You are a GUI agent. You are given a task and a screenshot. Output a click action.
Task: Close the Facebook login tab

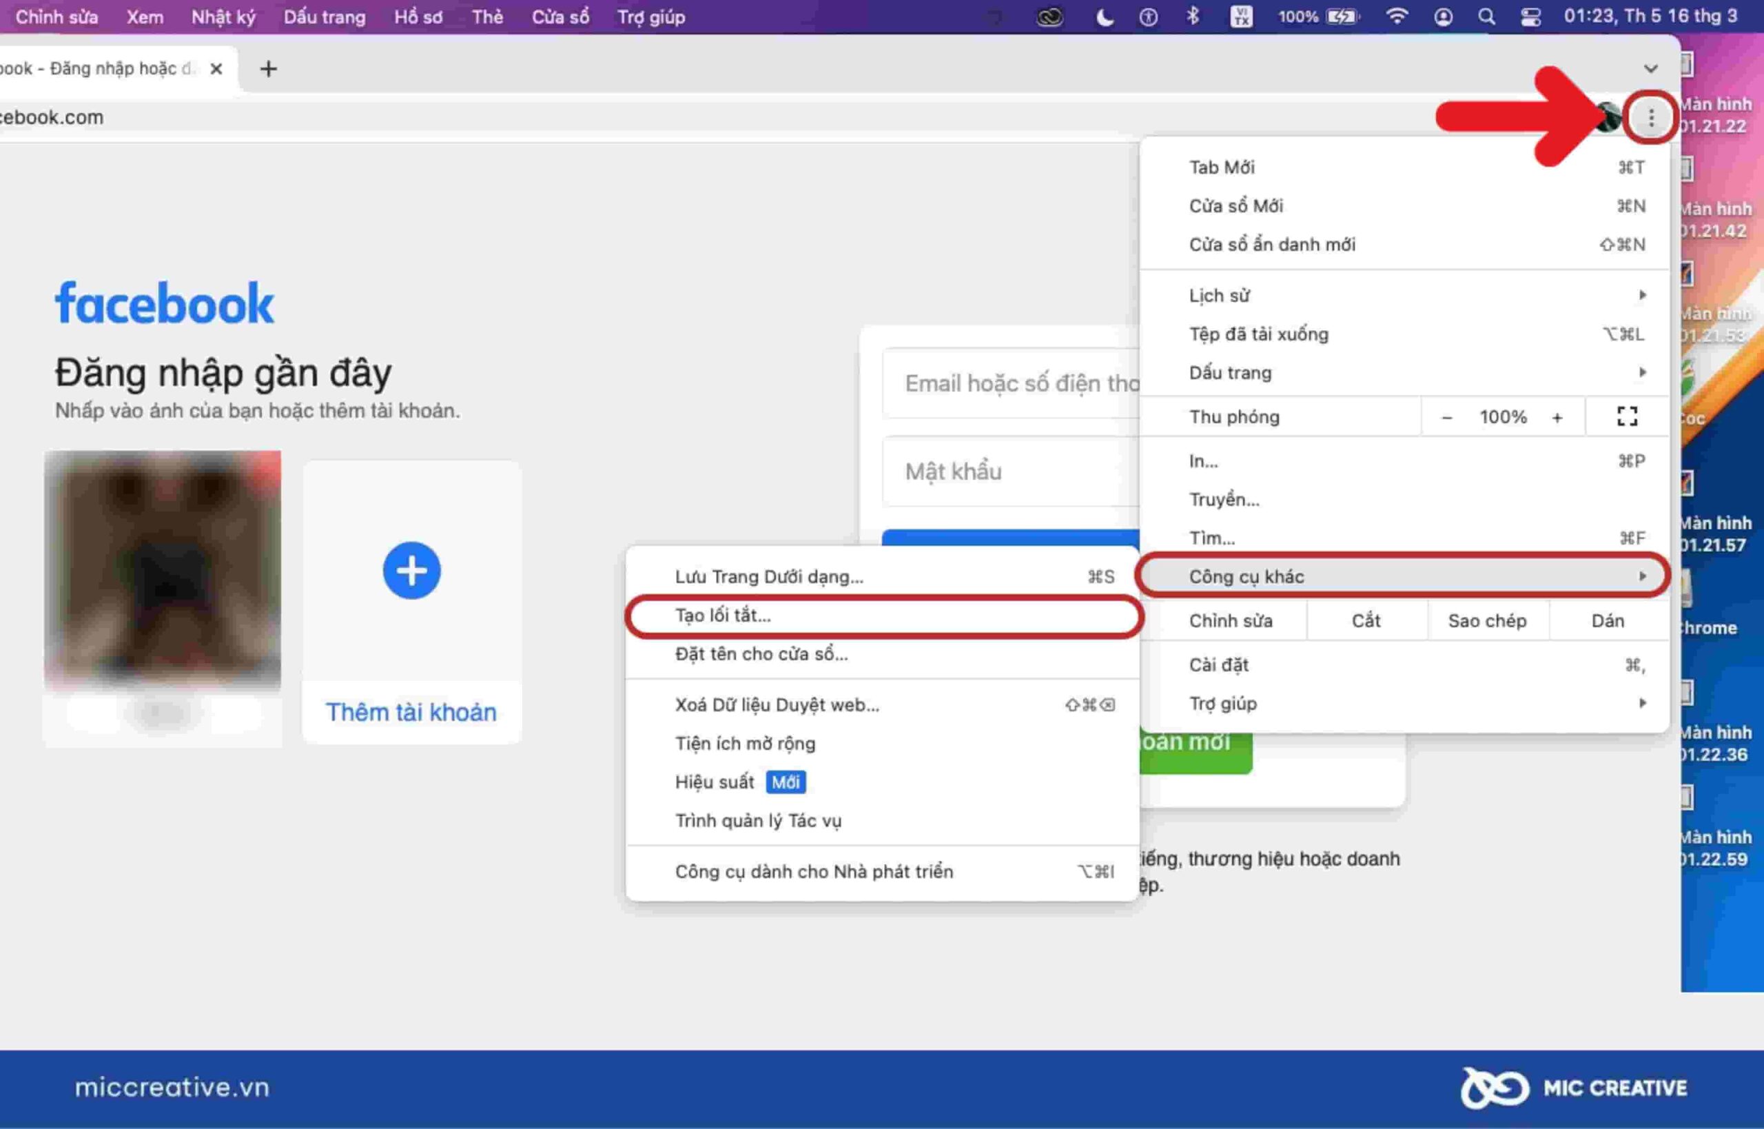click(x=216, y=69)
